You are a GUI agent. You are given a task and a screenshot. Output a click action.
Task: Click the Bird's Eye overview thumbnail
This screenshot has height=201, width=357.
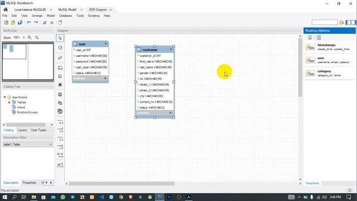point(28,61)
